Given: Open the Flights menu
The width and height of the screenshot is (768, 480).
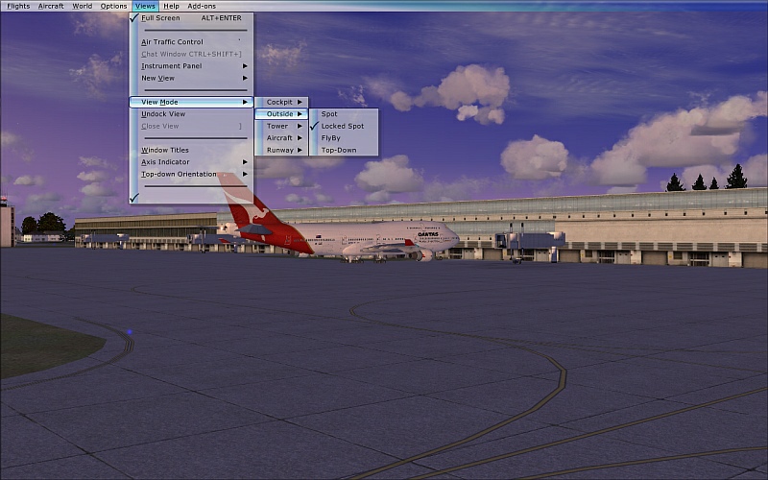Looking at the screenshot, I should pos(18,6).
